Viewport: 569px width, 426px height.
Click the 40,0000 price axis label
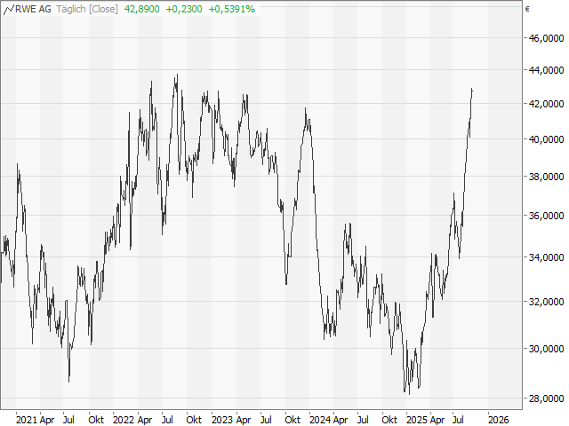point(547,139)
